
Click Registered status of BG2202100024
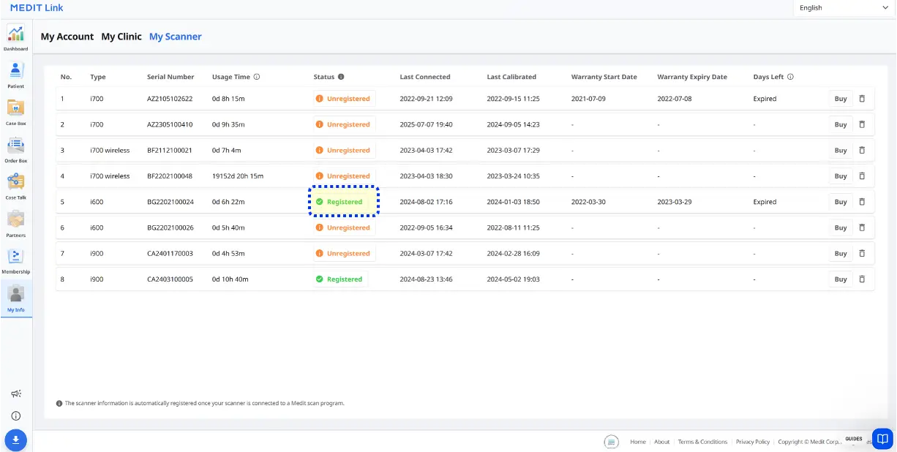pos(340,202)
